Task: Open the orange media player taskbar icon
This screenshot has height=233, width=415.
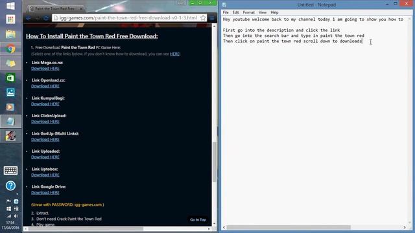Action: click(10, 107)
